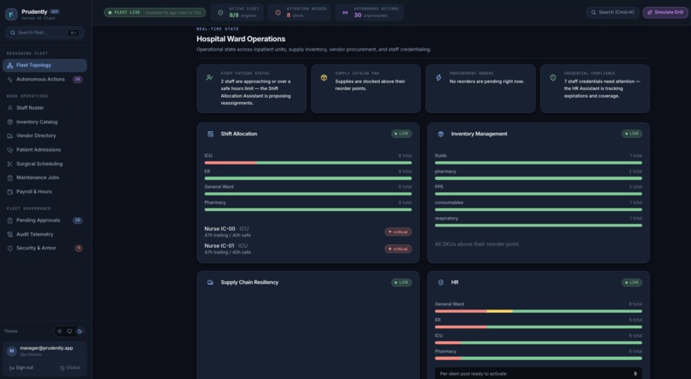Viewport: 691px width, 379px height.
Task: Click the magnifier icon in Search fleet field
Action: (13, 33)
